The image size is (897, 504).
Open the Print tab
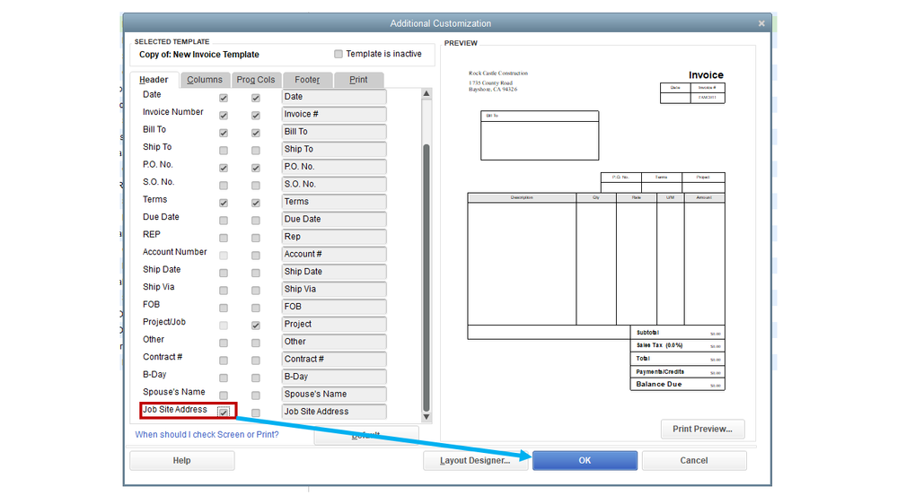pyautogui.click(x=358, y=80)
